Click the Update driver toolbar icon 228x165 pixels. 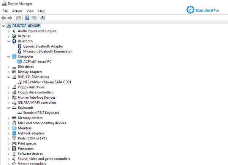click(x=34, y=18)
